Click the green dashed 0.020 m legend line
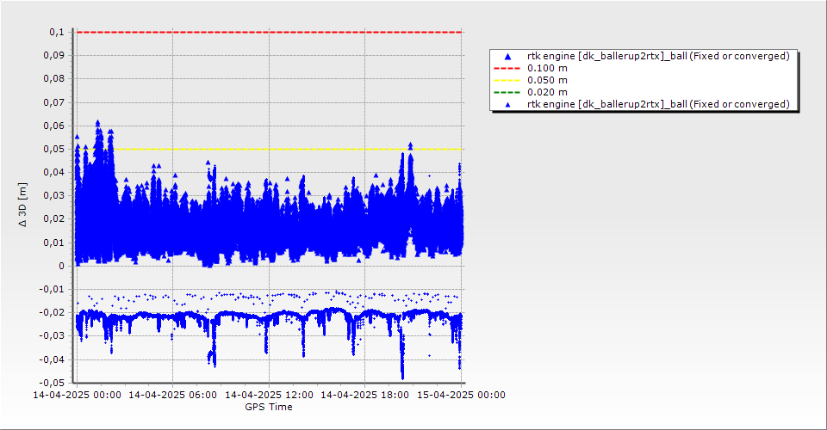Screen dimensions: 827x430 coord(507,93)
